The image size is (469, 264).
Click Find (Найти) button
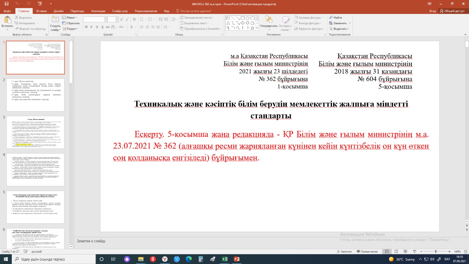click(336, 17)
